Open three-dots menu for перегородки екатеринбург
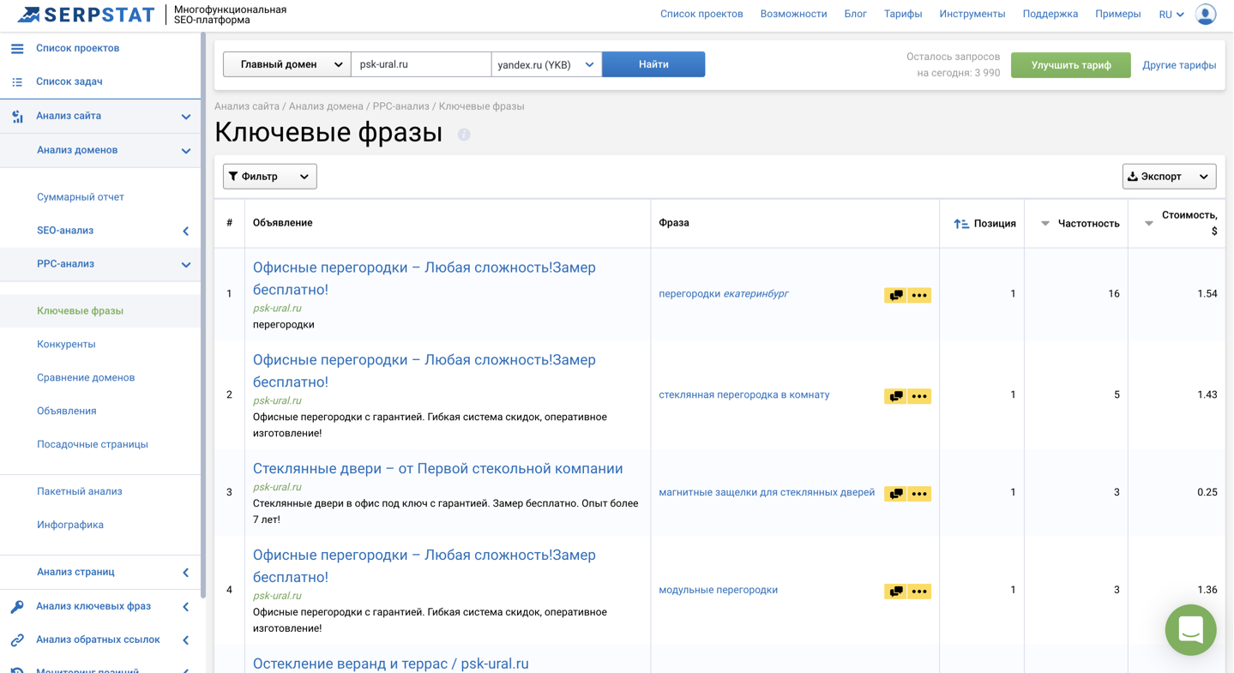This screenshot has width=1234, height=673. click(919, 295)
